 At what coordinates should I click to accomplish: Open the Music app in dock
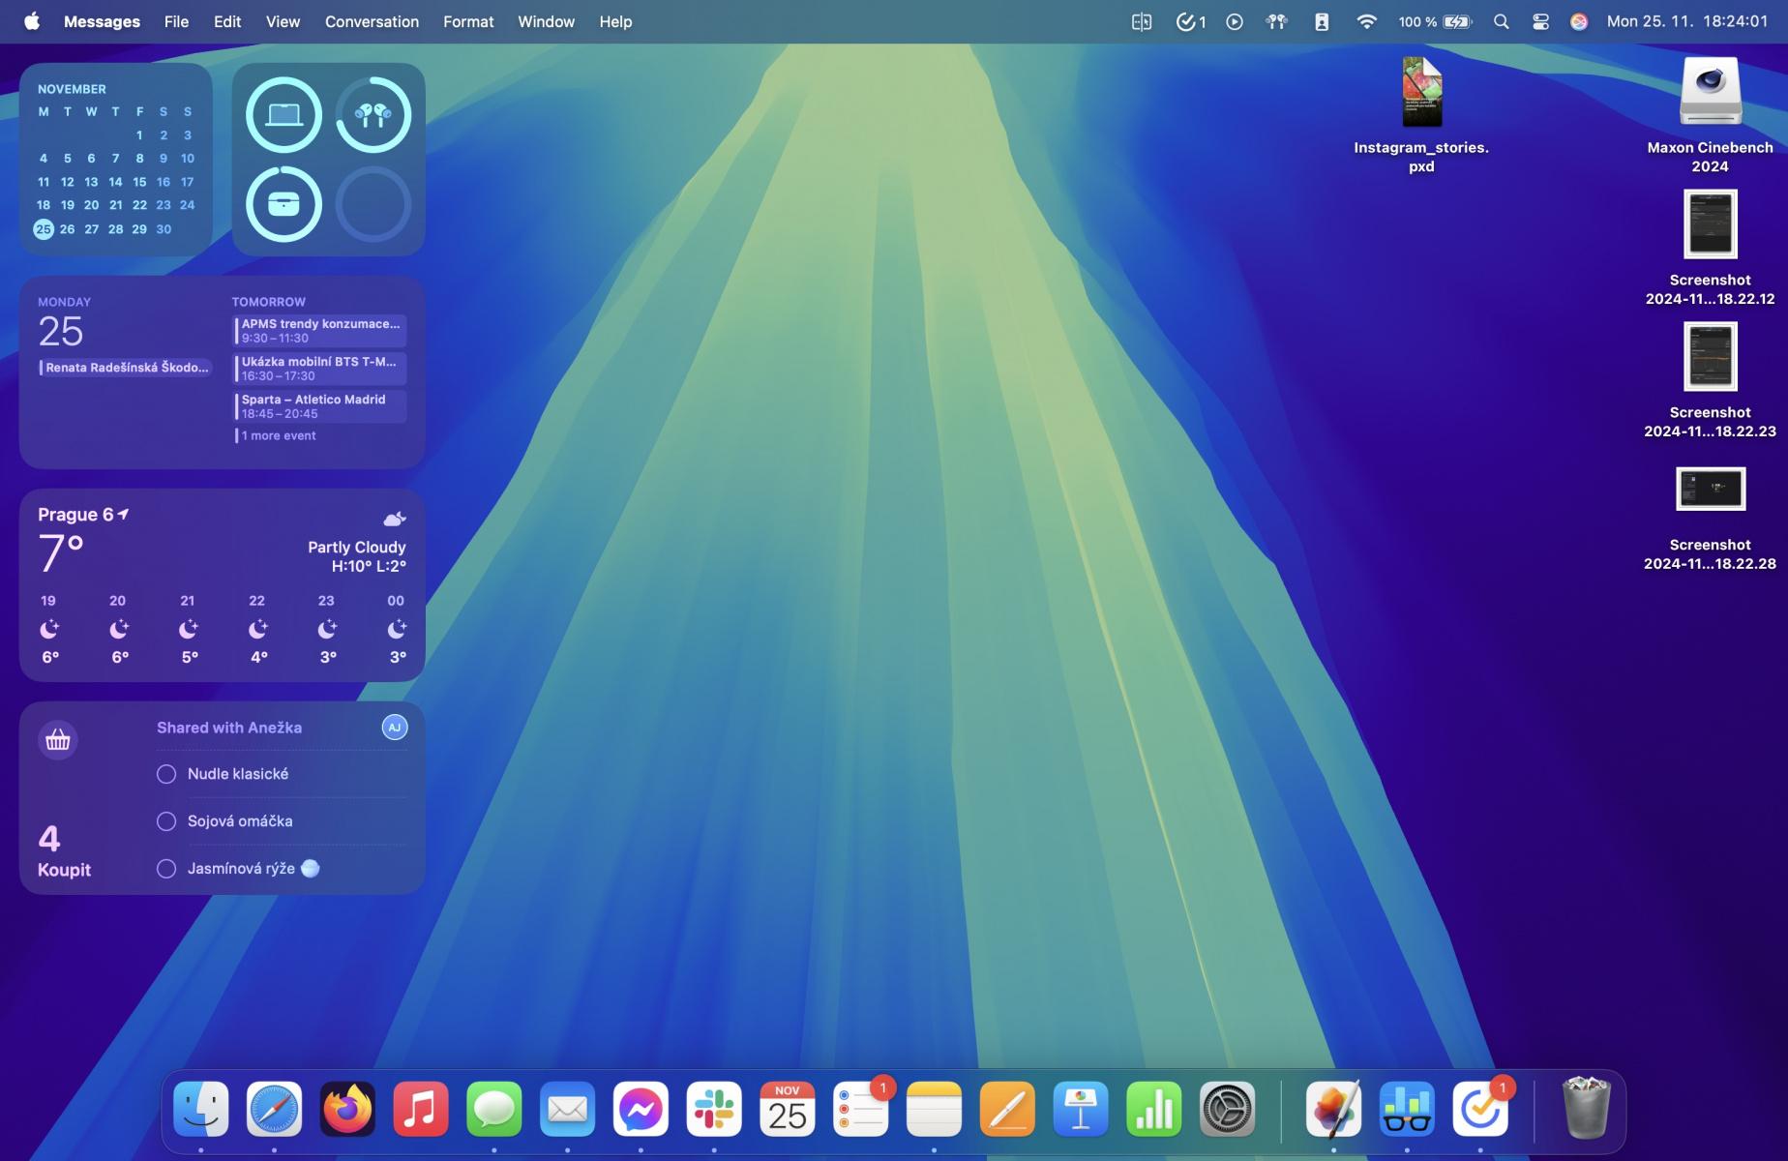pyautogui.click(x=421, y=1109)
